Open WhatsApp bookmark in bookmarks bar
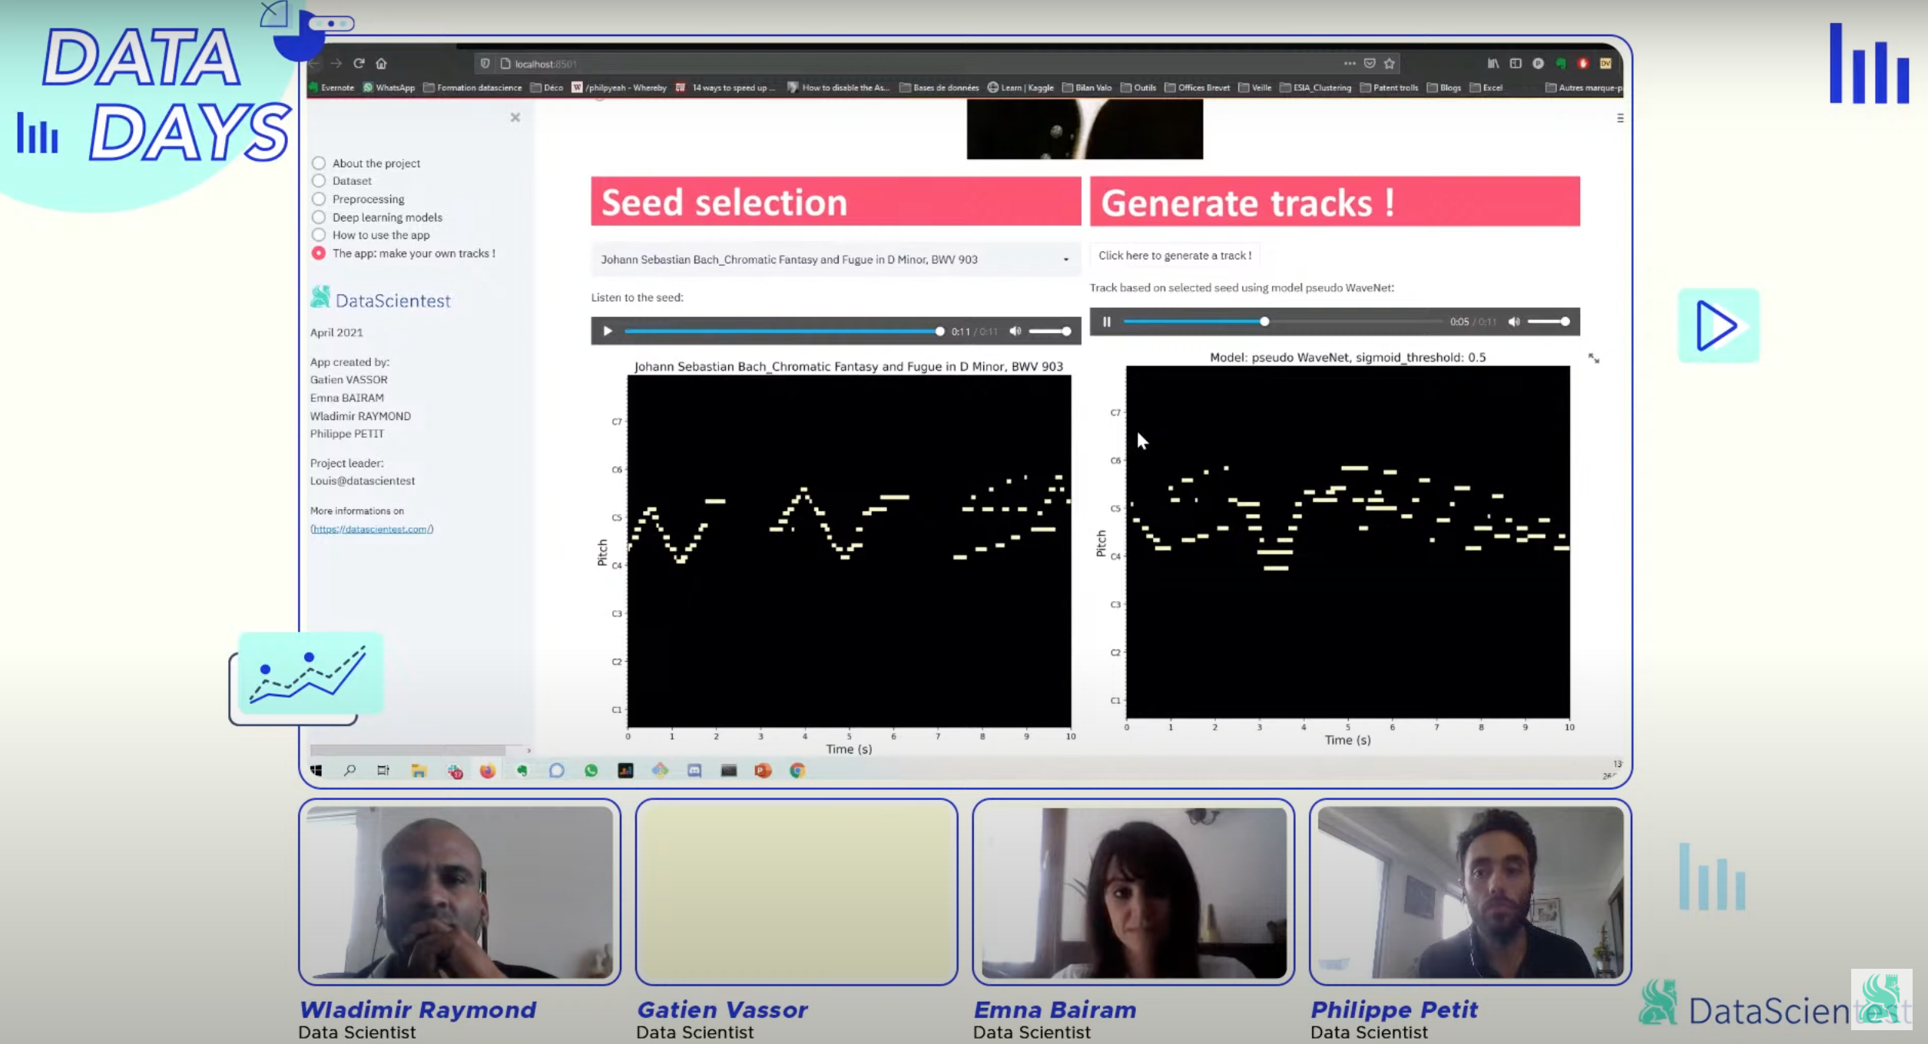This screenshot has height=1044, width=1928. (x=389, y=88)
